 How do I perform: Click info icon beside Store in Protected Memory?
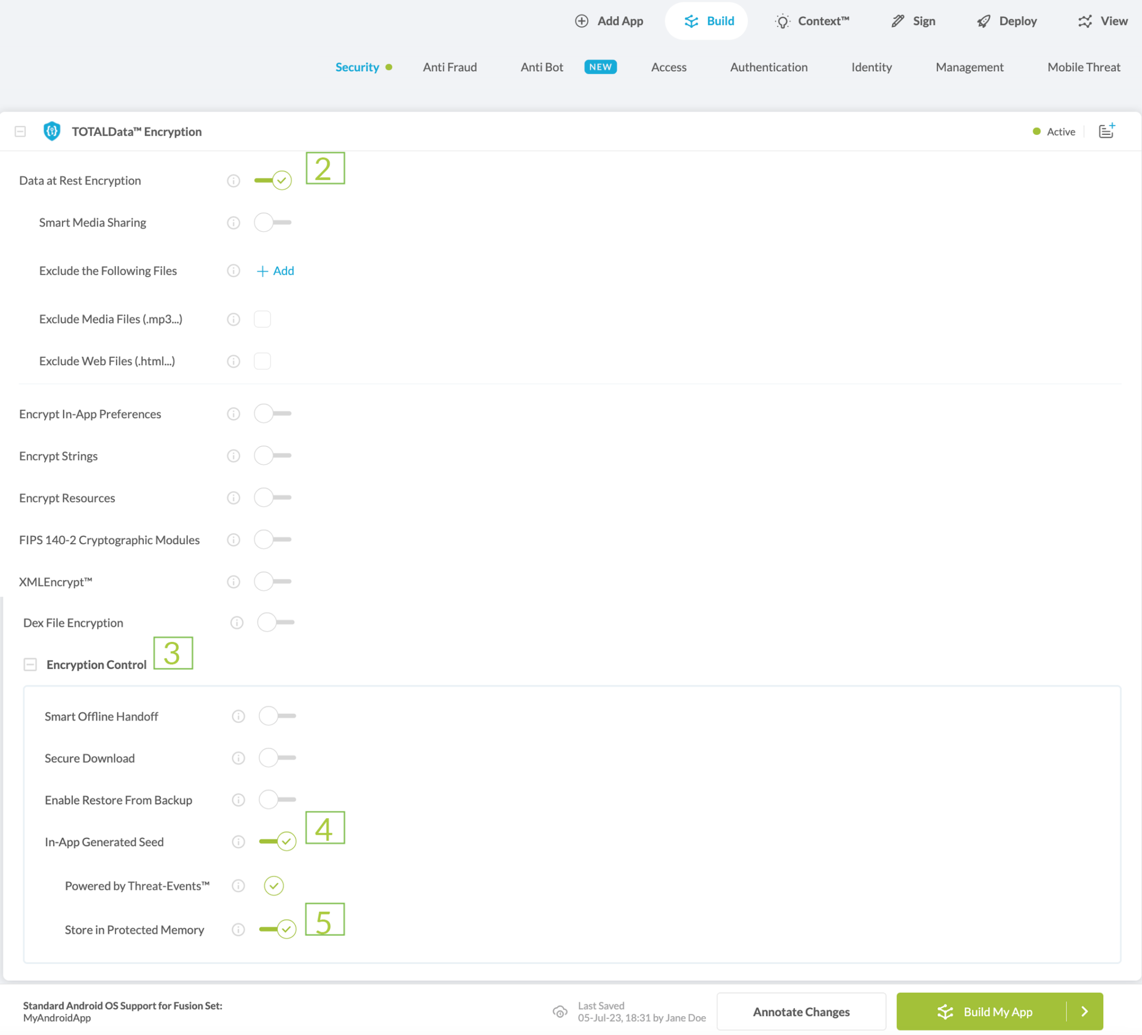point(239,930)
